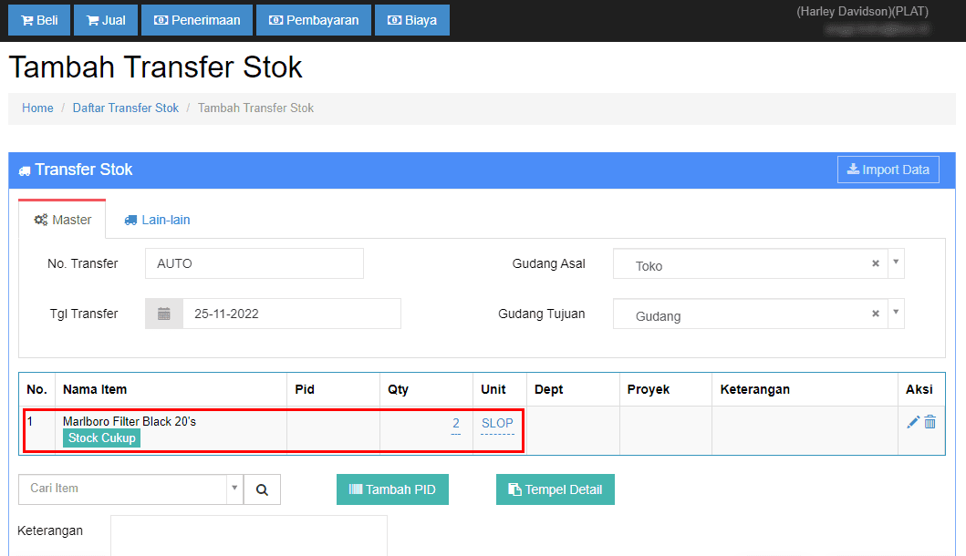
Task: Click the Tempel Detail button
Action: pyautogui.click(x=555, y=489)
